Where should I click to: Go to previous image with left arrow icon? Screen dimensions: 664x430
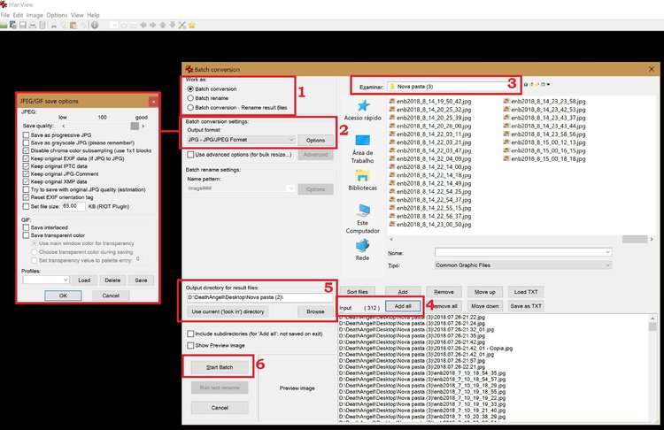click(x=143, y=25)
